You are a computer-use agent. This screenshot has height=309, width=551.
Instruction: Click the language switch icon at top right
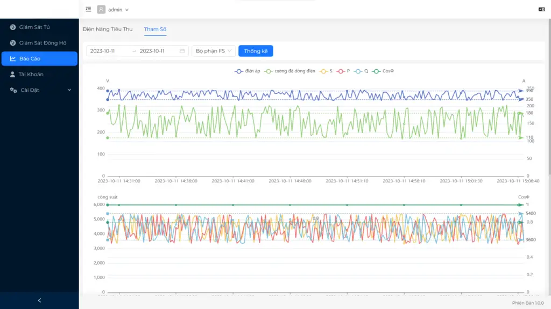point(541,9)
